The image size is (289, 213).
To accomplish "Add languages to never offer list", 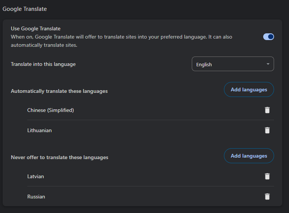I will click(249, 156).
